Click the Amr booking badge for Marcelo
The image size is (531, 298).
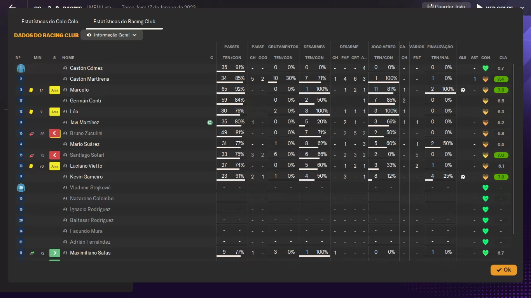pos(55,90)
